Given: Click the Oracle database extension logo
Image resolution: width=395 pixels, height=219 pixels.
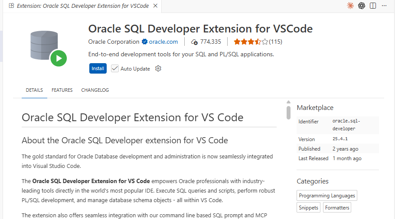Looking at the screenshot, I should coord(49,48).
